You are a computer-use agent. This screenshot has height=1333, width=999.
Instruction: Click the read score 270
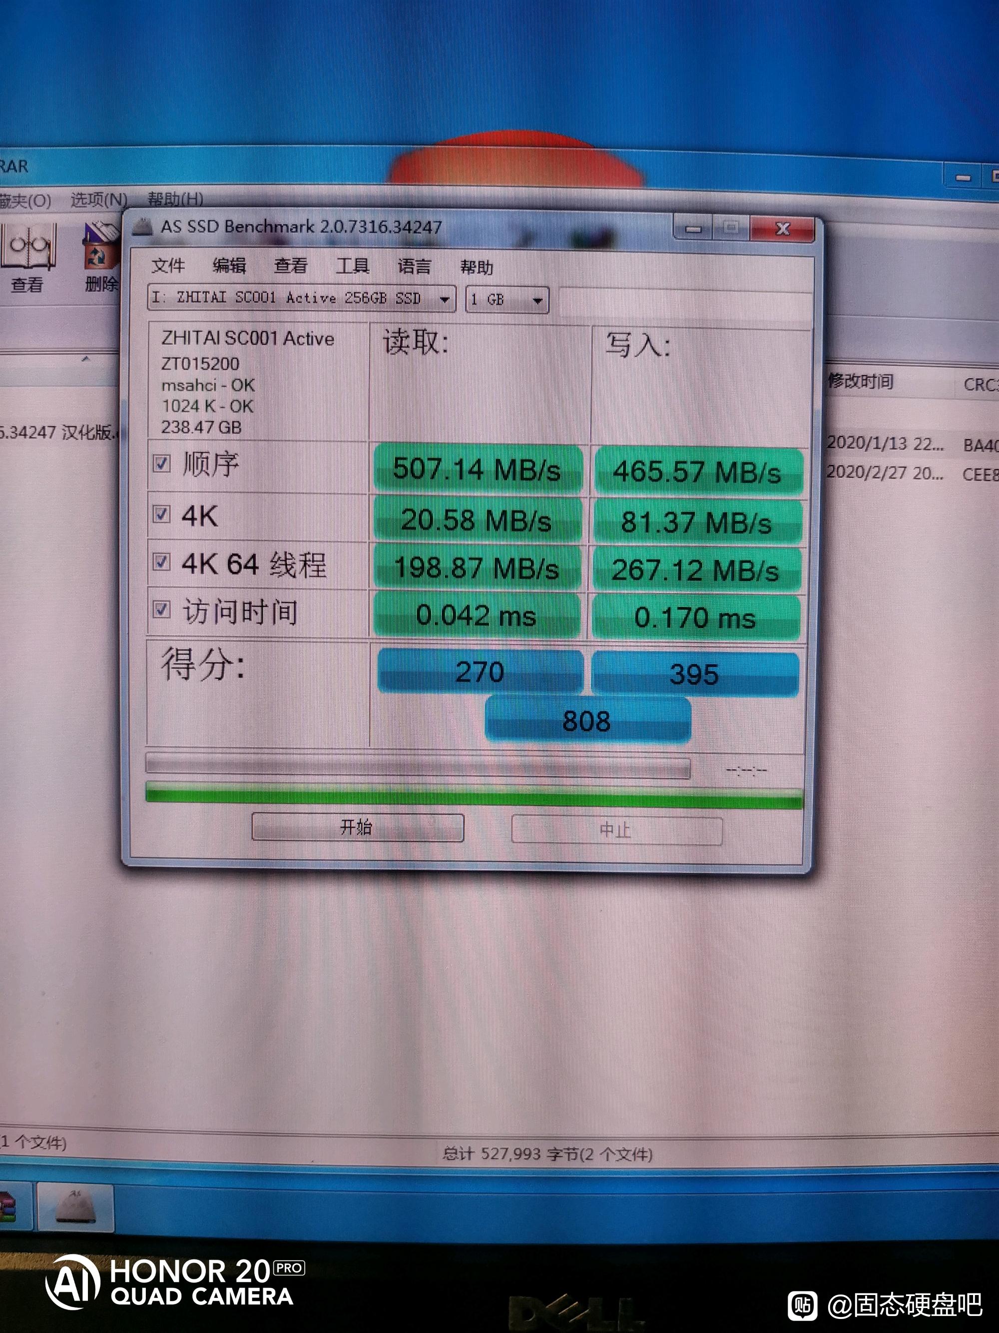(480, 671)
